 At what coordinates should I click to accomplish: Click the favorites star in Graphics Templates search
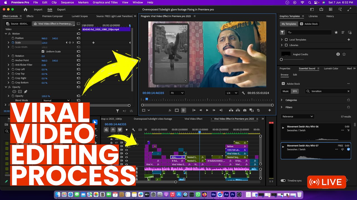click(336, 32)
